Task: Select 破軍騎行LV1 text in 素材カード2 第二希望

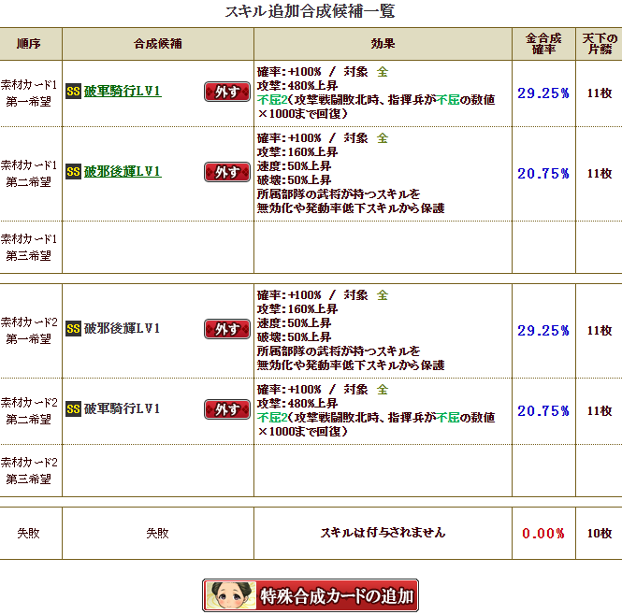Action: tap(122, 408)
